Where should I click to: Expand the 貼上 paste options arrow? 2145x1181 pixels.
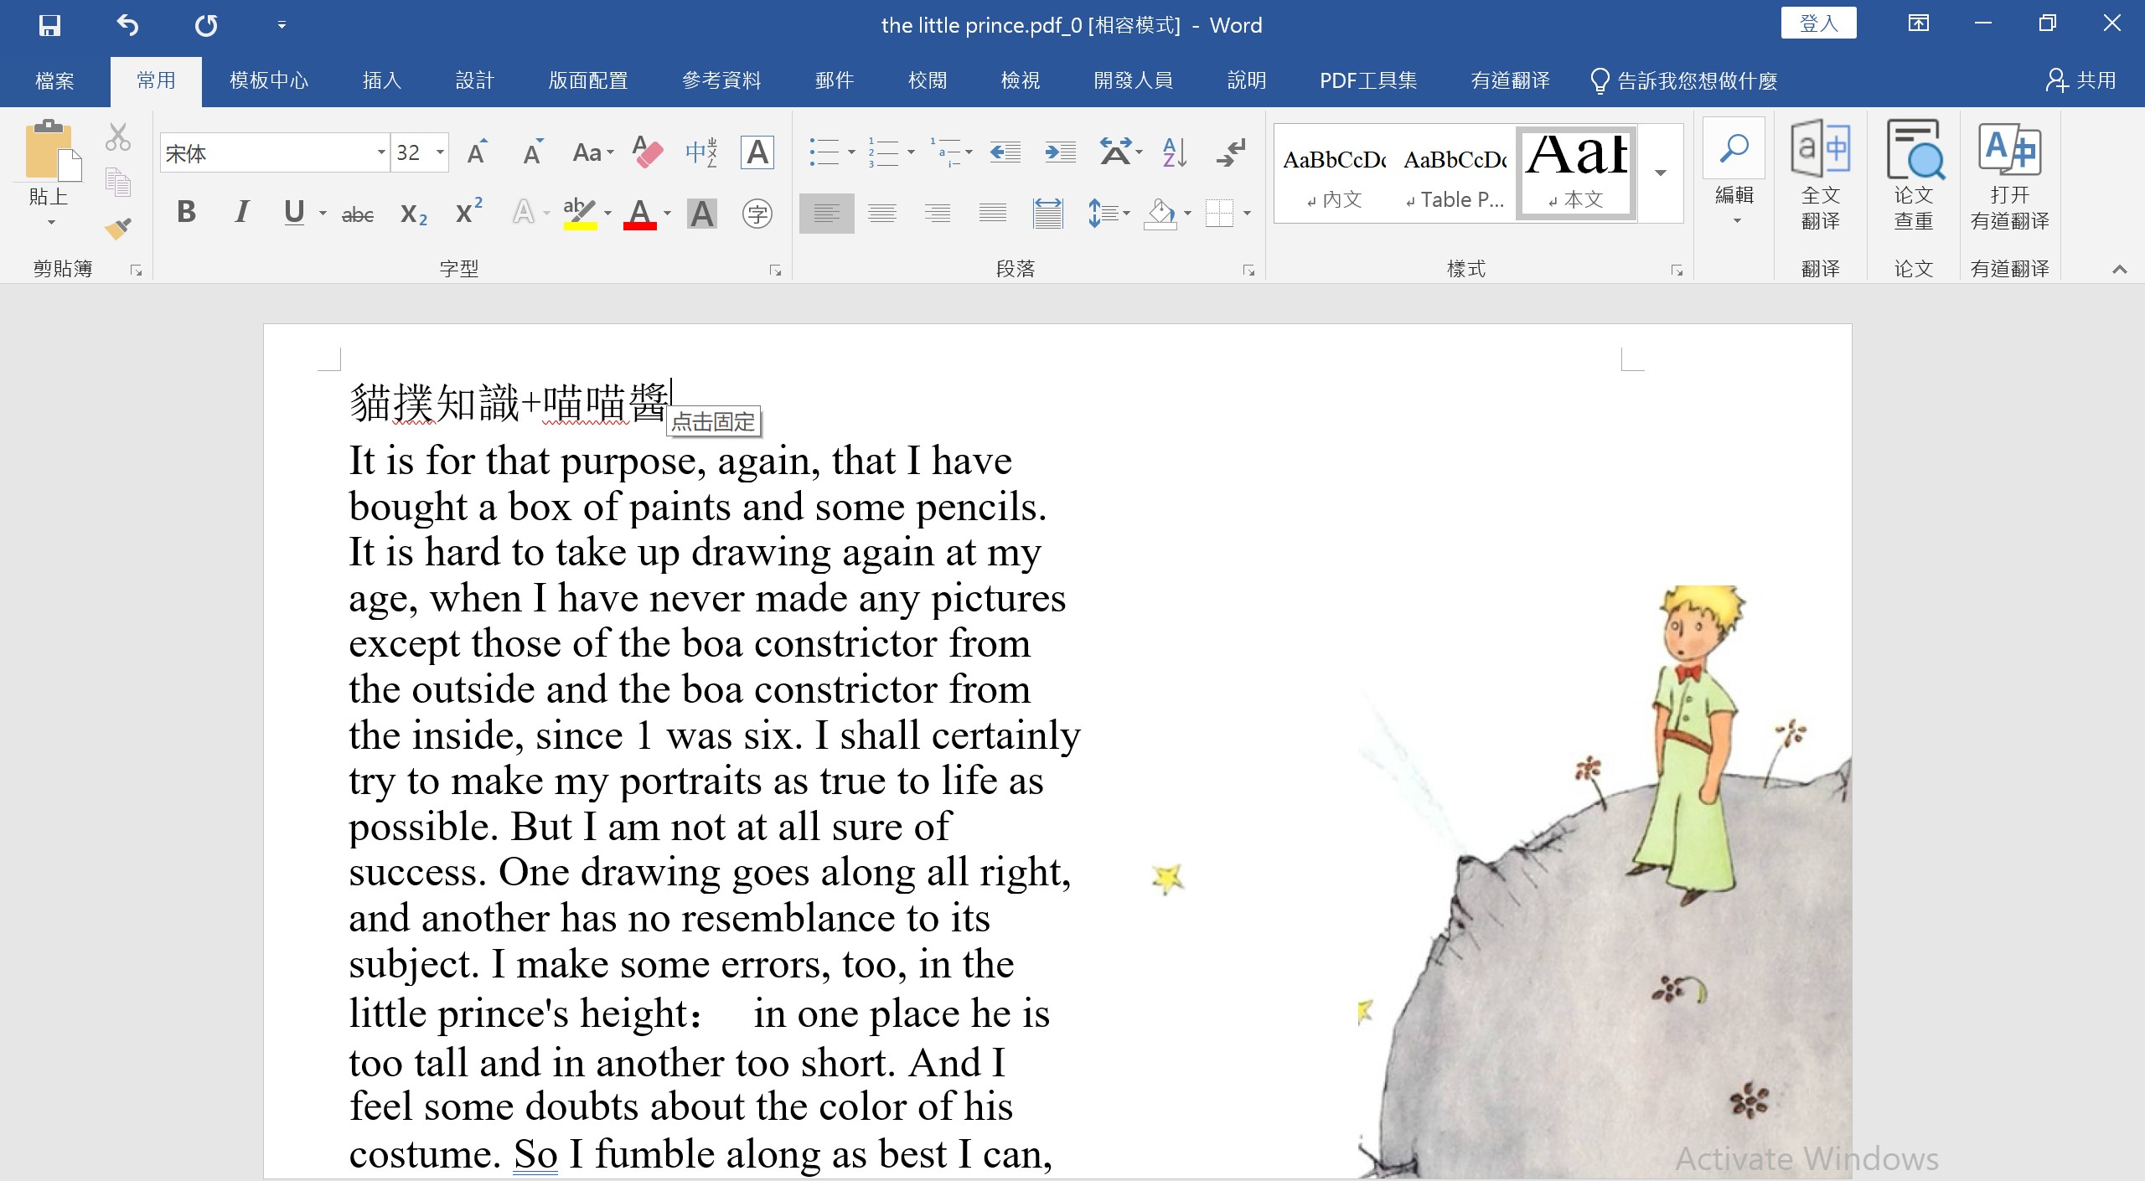51,223
